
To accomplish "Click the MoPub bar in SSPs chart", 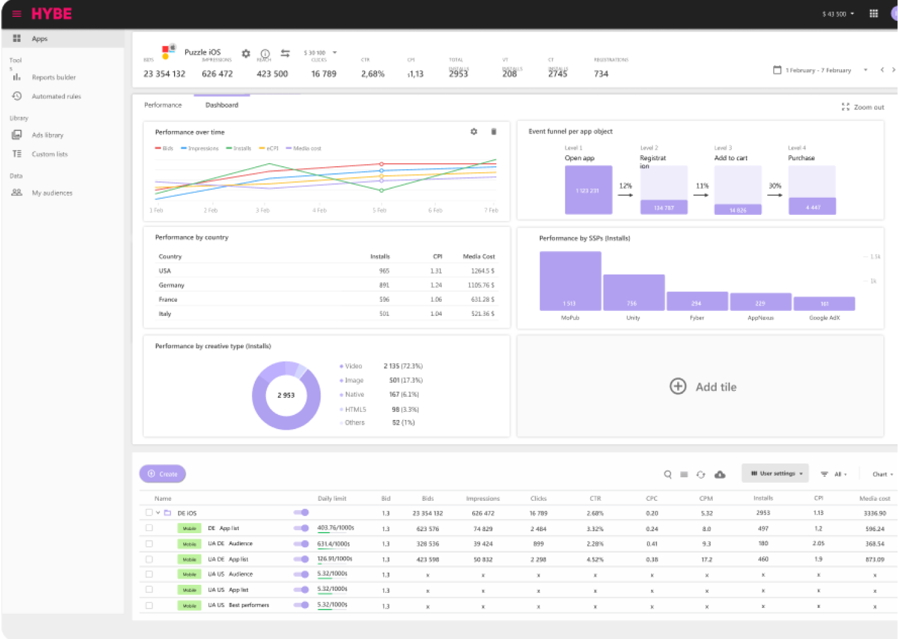I will pyautogui.click(x=570, y=281).
